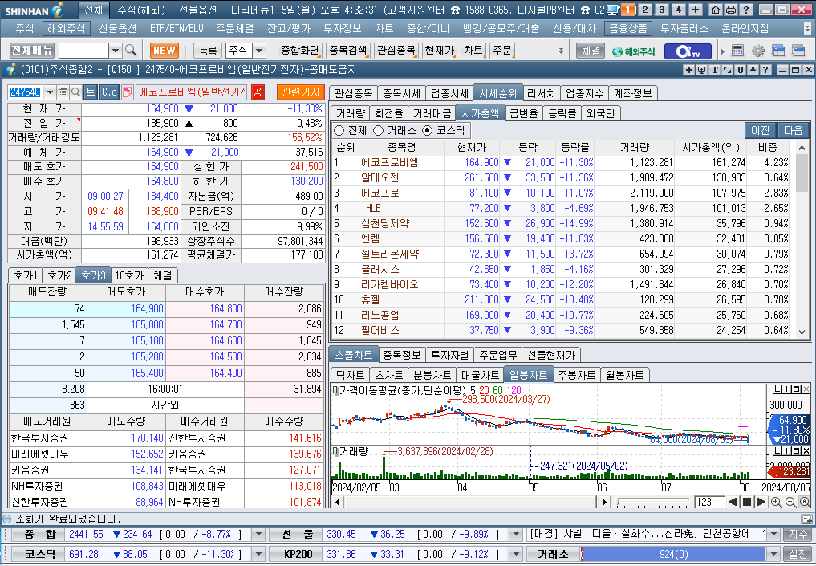Click the 관련기사 button
The image size is (816, 566).
click(300, 92)
